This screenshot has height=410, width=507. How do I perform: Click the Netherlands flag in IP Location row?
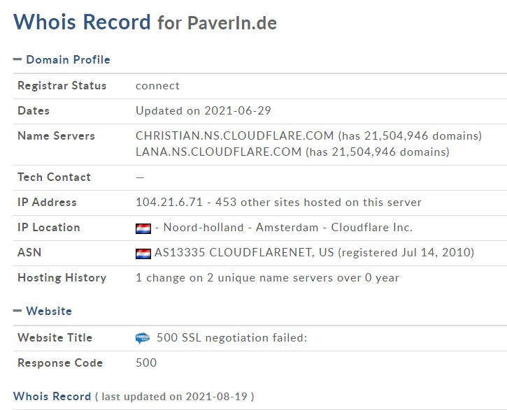coord(143,228)
